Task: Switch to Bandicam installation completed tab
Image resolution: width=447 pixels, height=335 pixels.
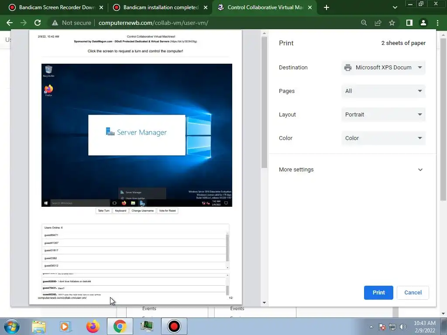Action: pyautogui.click(x=161, y=7)
